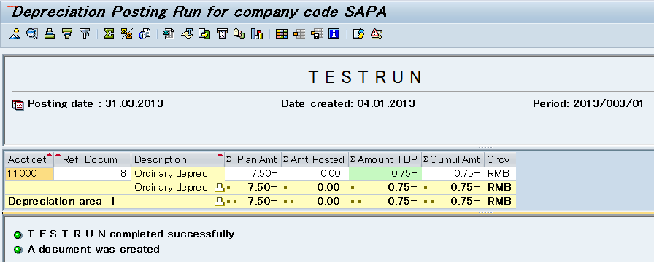Click Plan.Amt value 7.50- in first row
The width and height of the screenshot is (654, 262).
(x=253, y=174)
